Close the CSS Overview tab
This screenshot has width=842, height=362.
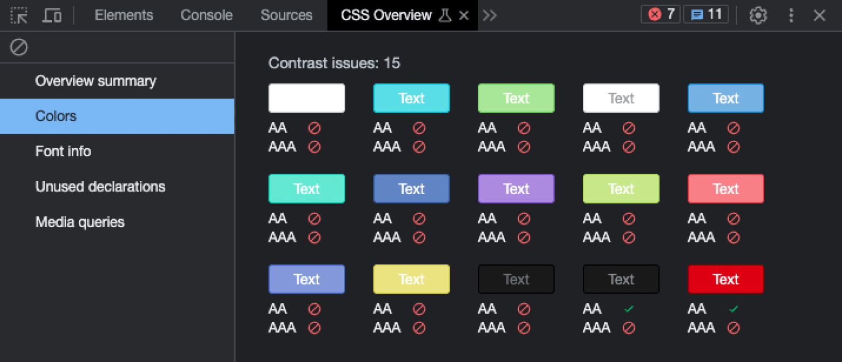coord(464,16)
